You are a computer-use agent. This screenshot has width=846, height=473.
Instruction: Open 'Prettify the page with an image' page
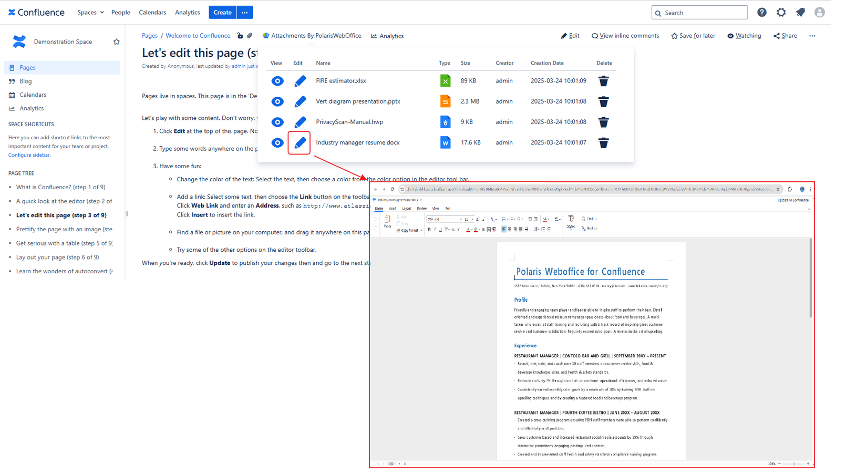coord(64,229)
